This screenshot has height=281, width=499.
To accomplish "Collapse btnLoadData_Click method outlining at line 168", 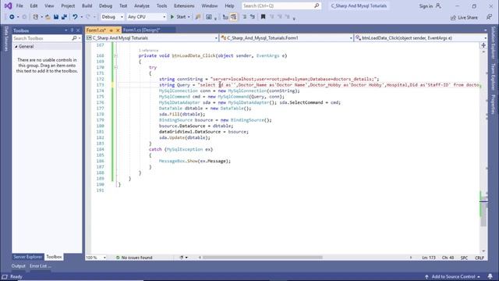I will (x=116, y=55).
